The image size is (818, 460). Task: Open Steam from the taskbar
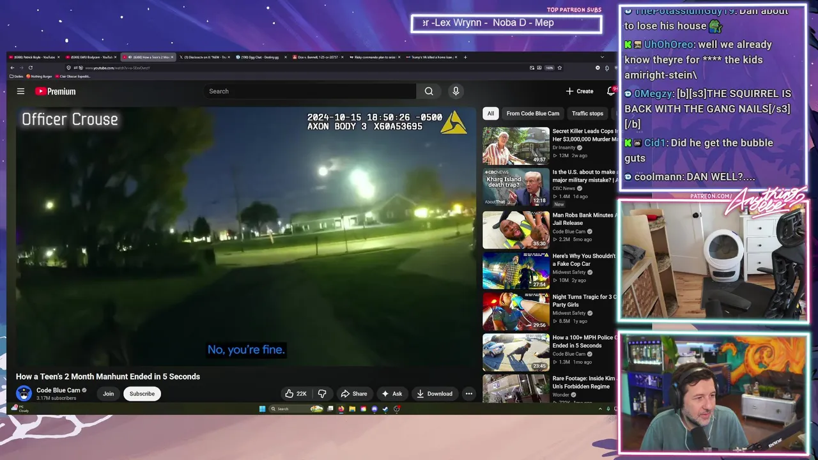(x=385, y=409)
